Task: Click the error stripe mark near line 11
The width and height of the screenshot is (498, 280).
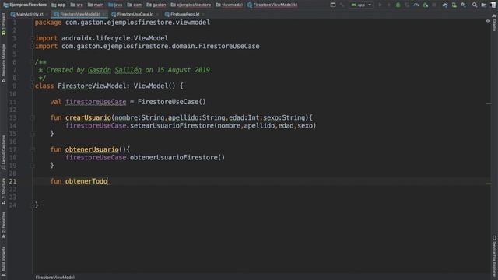Action: 489,103
